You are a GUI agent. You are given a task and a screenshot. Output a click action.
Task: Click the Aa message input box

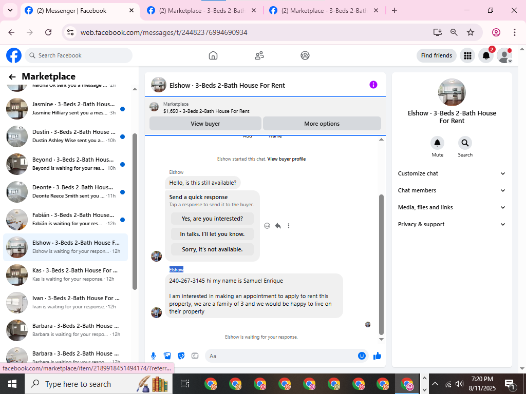(281, 356)
